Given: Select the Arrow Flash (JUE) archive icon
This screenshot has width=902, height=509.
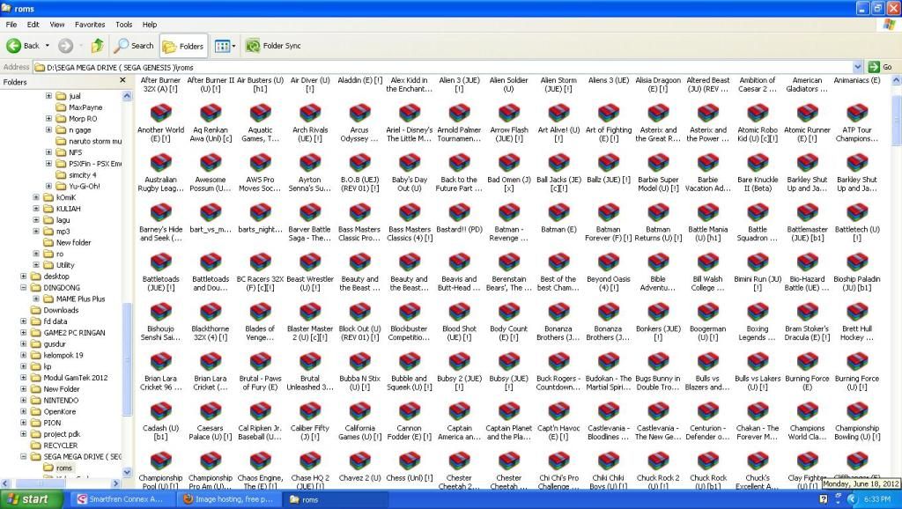Looking at the screenshot, I should (509, 113).
